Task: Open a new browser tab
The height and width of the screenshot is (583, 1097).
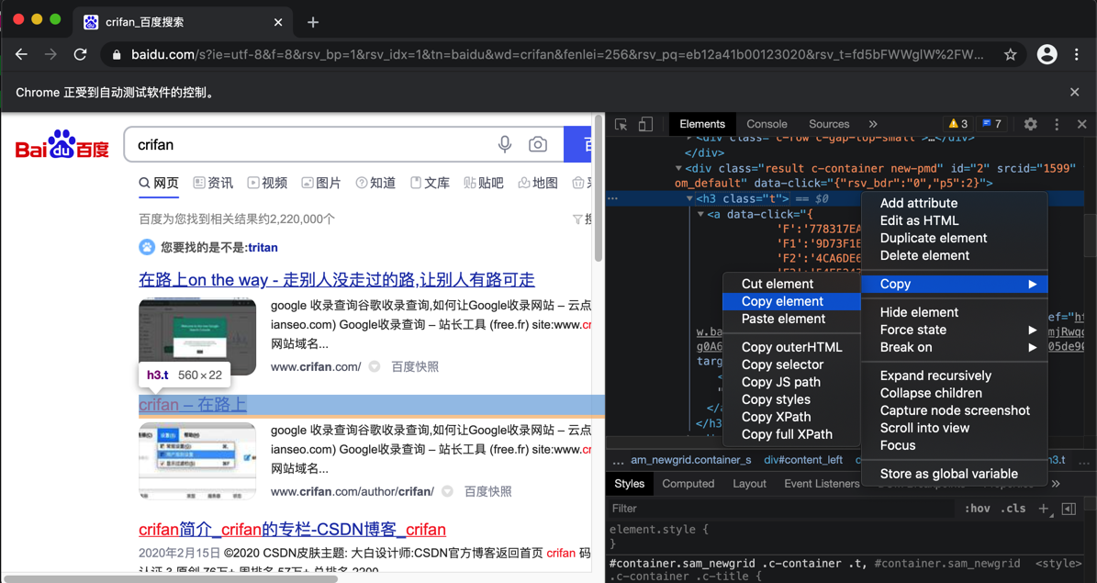Action: (313, 22)
